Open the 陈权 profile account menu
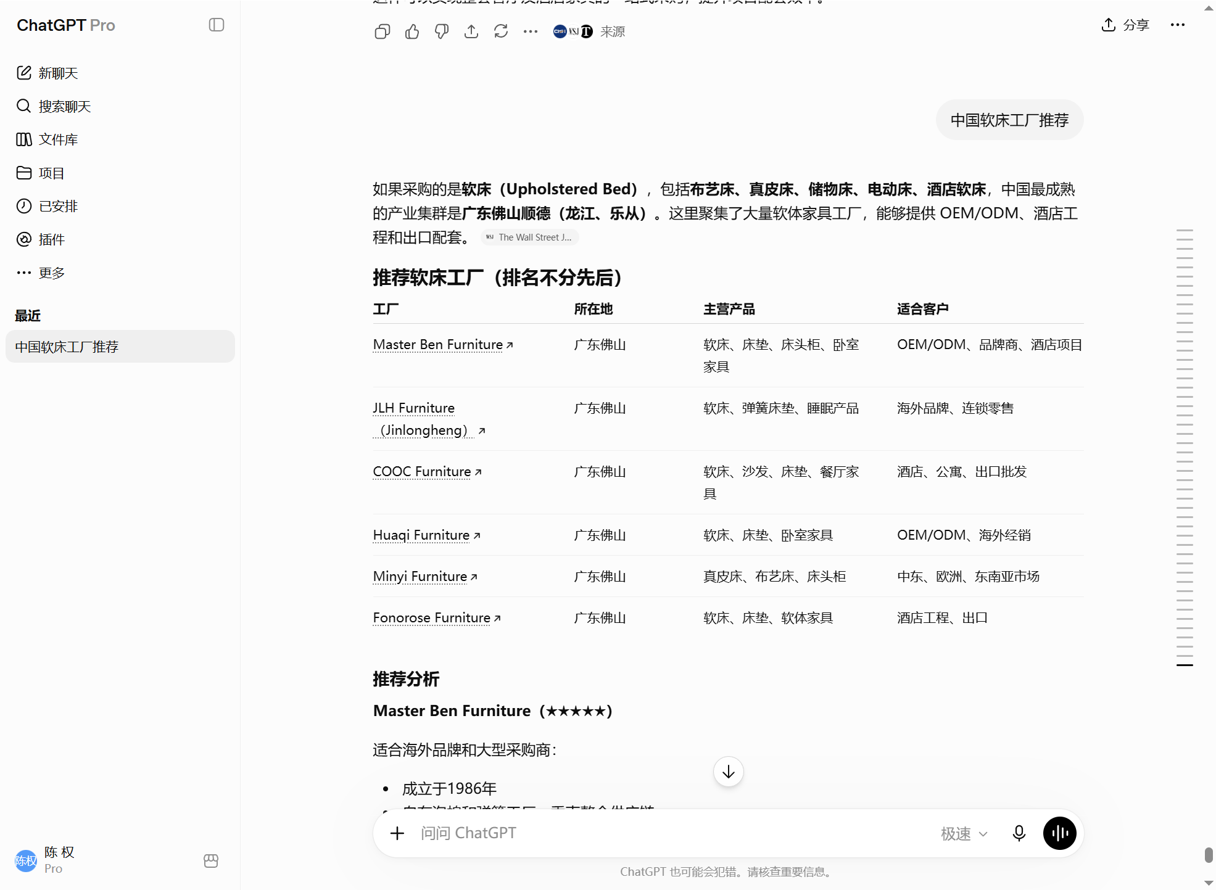This screenshot has width=1216, height=890. pos(102,860)
